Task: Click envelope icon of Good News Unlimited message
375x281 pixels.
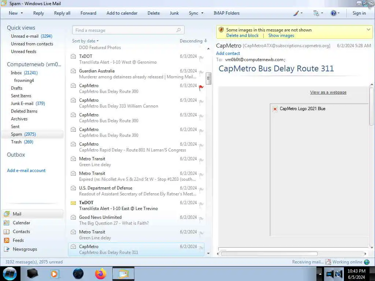Action: click(73, 217)
